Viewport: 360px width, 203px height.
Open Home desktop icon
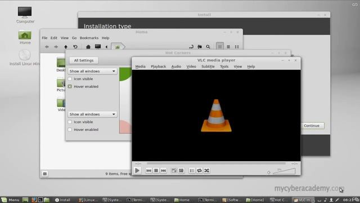(25, 37)
